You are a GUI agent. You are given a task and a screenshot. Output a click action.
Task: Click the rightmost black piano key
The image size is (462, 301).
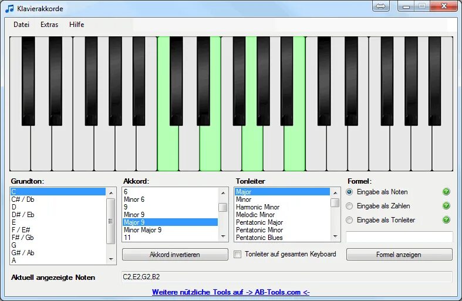pyautogui.click(x=434, y=81)
